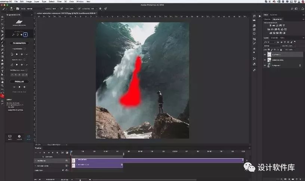Image resolution: width=305 pixels, height=181 pixels.
Task: Toggle layer filtering switch on or off
Action: pos(295,42)
